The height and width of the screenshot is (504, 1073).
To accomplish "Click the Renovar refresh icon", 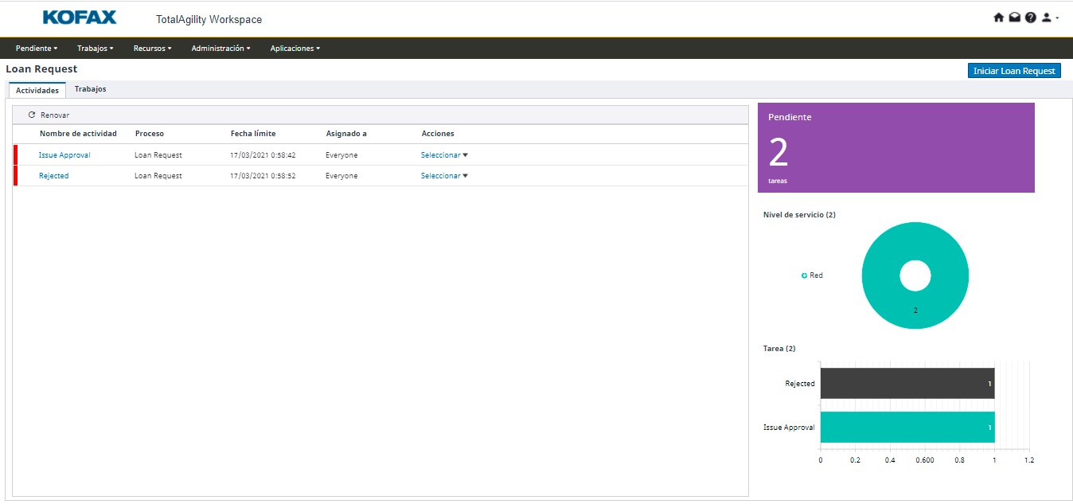I will [x=32, y=115].
